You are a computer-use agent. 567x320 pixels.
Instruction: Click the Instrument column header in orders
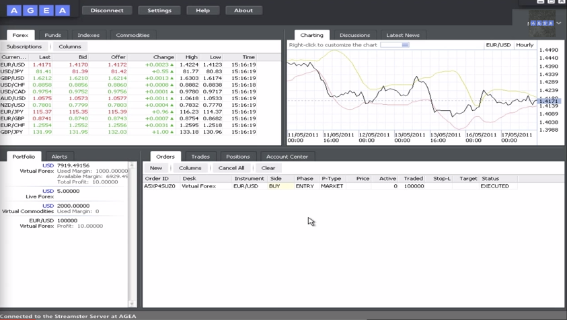click(249, 179)
